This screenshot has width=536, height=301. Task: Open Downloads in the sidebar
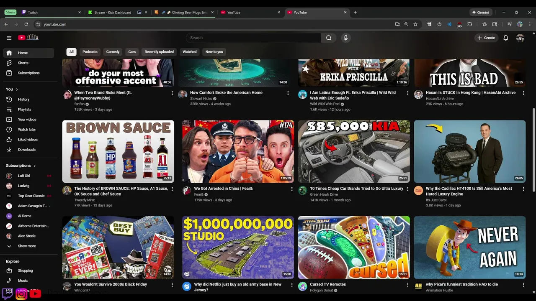(29, 150)
